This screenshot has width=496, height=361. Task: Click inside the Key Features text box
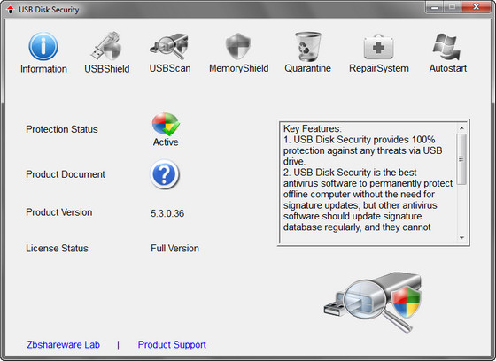368,183
